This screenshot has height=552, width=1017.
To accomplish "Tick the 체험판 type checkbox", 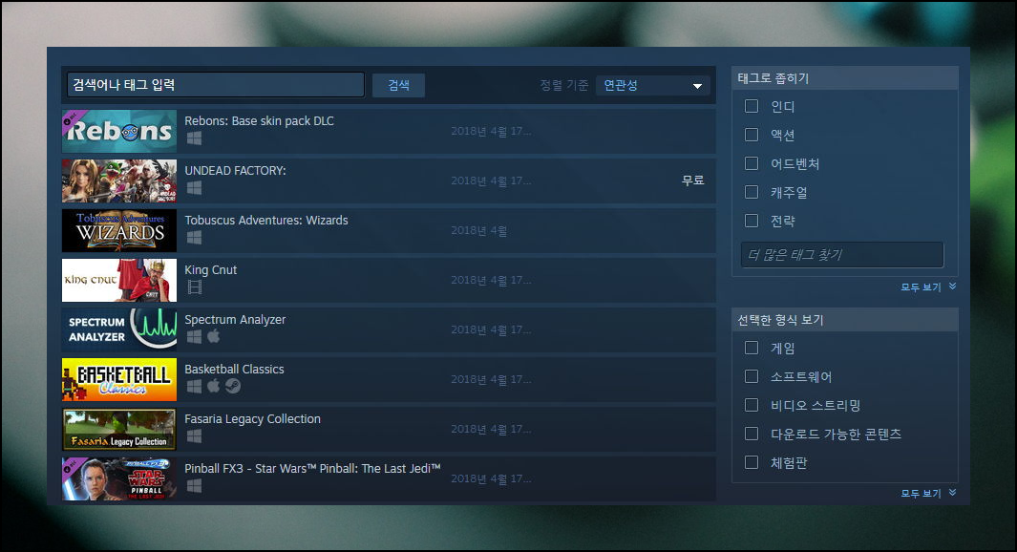I will click(x=752, y=462).
